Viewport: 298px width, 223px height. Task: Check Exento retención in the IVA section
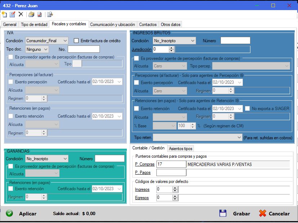point(11,116)
